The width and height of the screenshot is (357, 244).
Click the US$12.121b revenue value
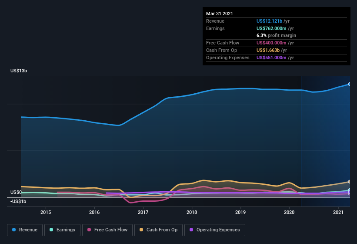(269, 21)
